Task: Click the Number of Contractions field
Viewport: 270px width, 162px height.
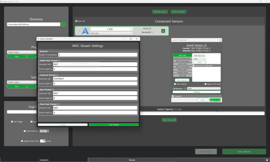Action: click(98, 55)
